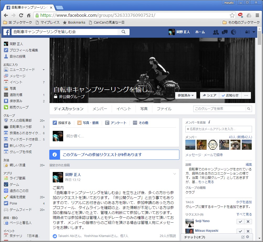263x242 pixels.
Task: Toggle お知らせ notifications for group
Action: click(x=230, y=95)
